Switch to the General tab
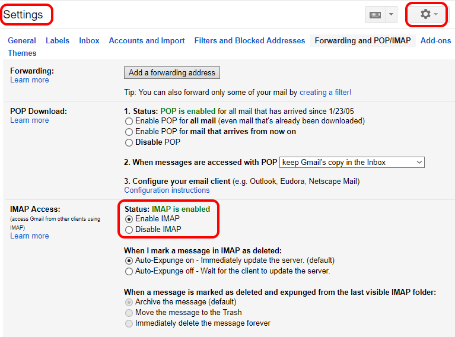The height and width of the screenshot is (337, 455). pyautogui.click(x=22, y=41)
